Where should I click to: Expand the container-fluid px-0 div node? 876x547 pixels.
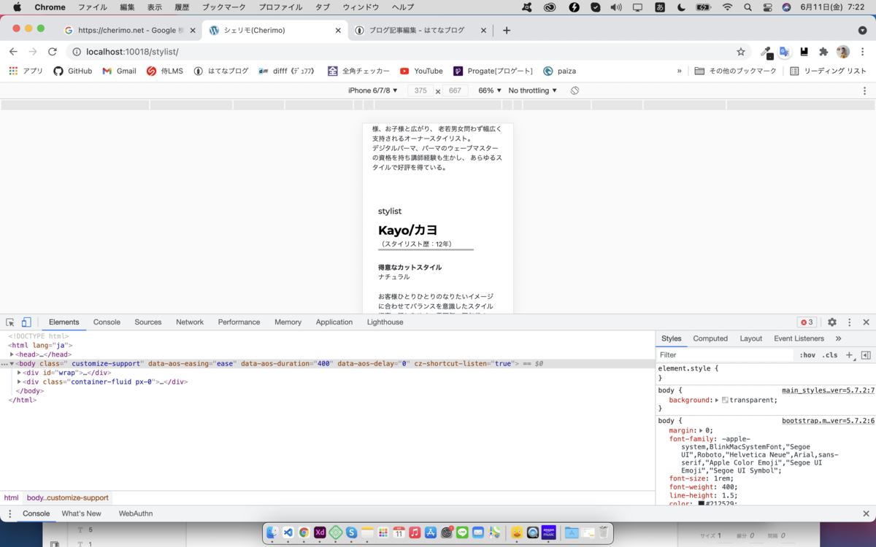pos(19,381)
